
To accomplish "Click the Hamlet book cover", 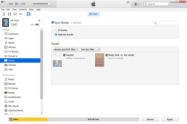I will tap(57, 60).
